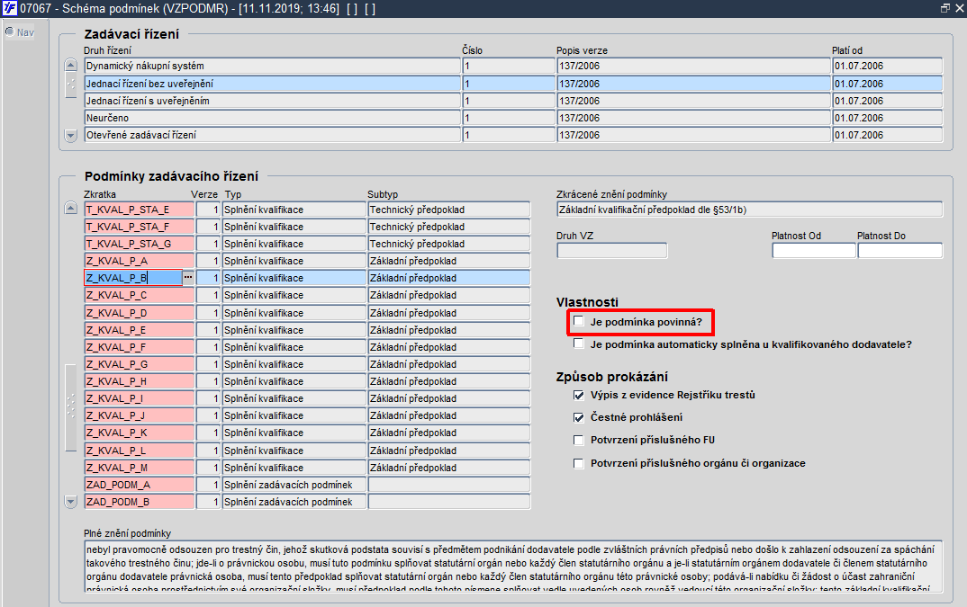Click into 'Plné znění podmínky' text area
The width and height of the screenshot is (967, 607).
pyautogui.click(x=513, y=567)
